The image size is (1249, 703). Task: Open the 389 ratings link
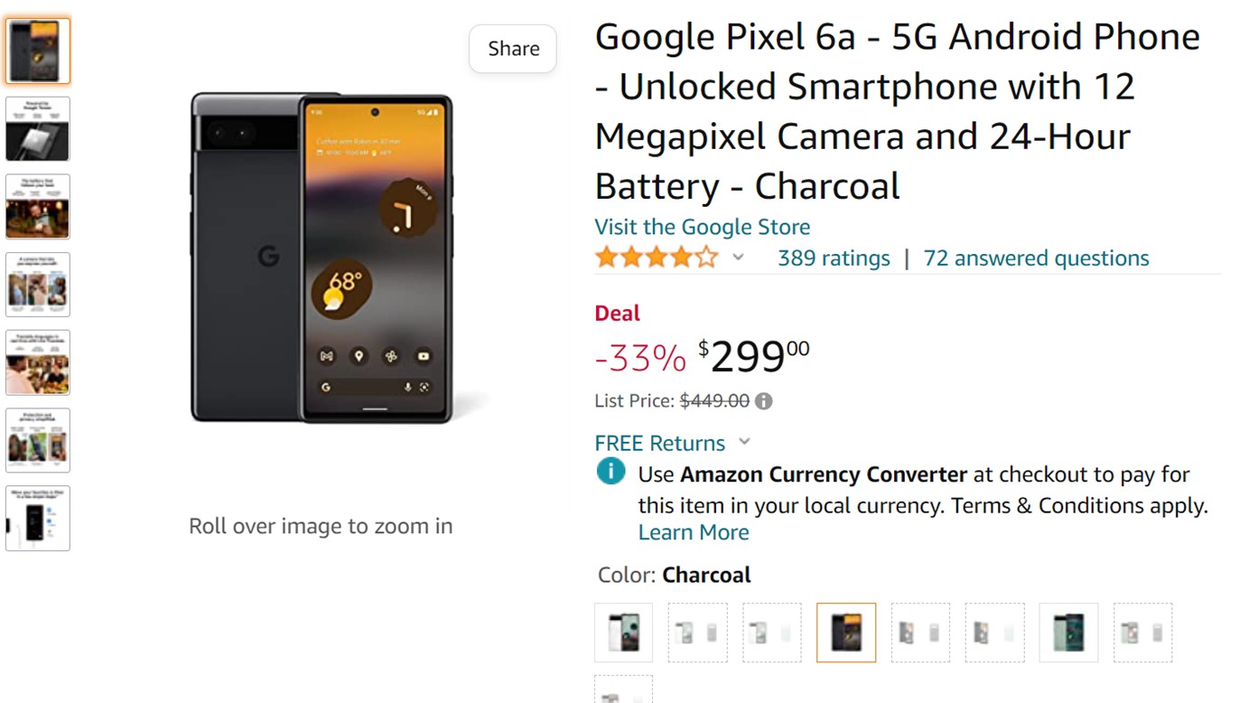tap(834, 258)
